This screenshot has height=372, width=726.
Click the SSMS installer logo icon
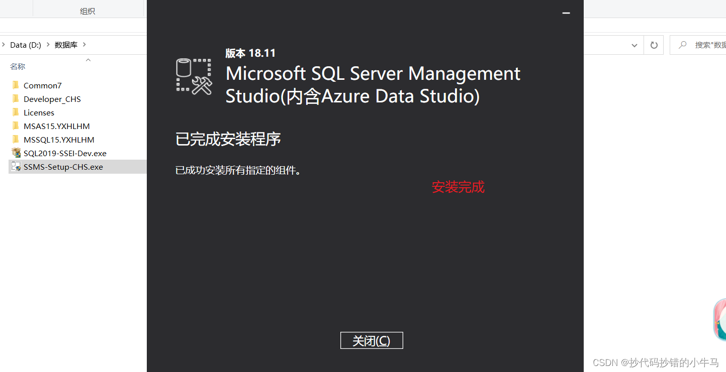194,76
